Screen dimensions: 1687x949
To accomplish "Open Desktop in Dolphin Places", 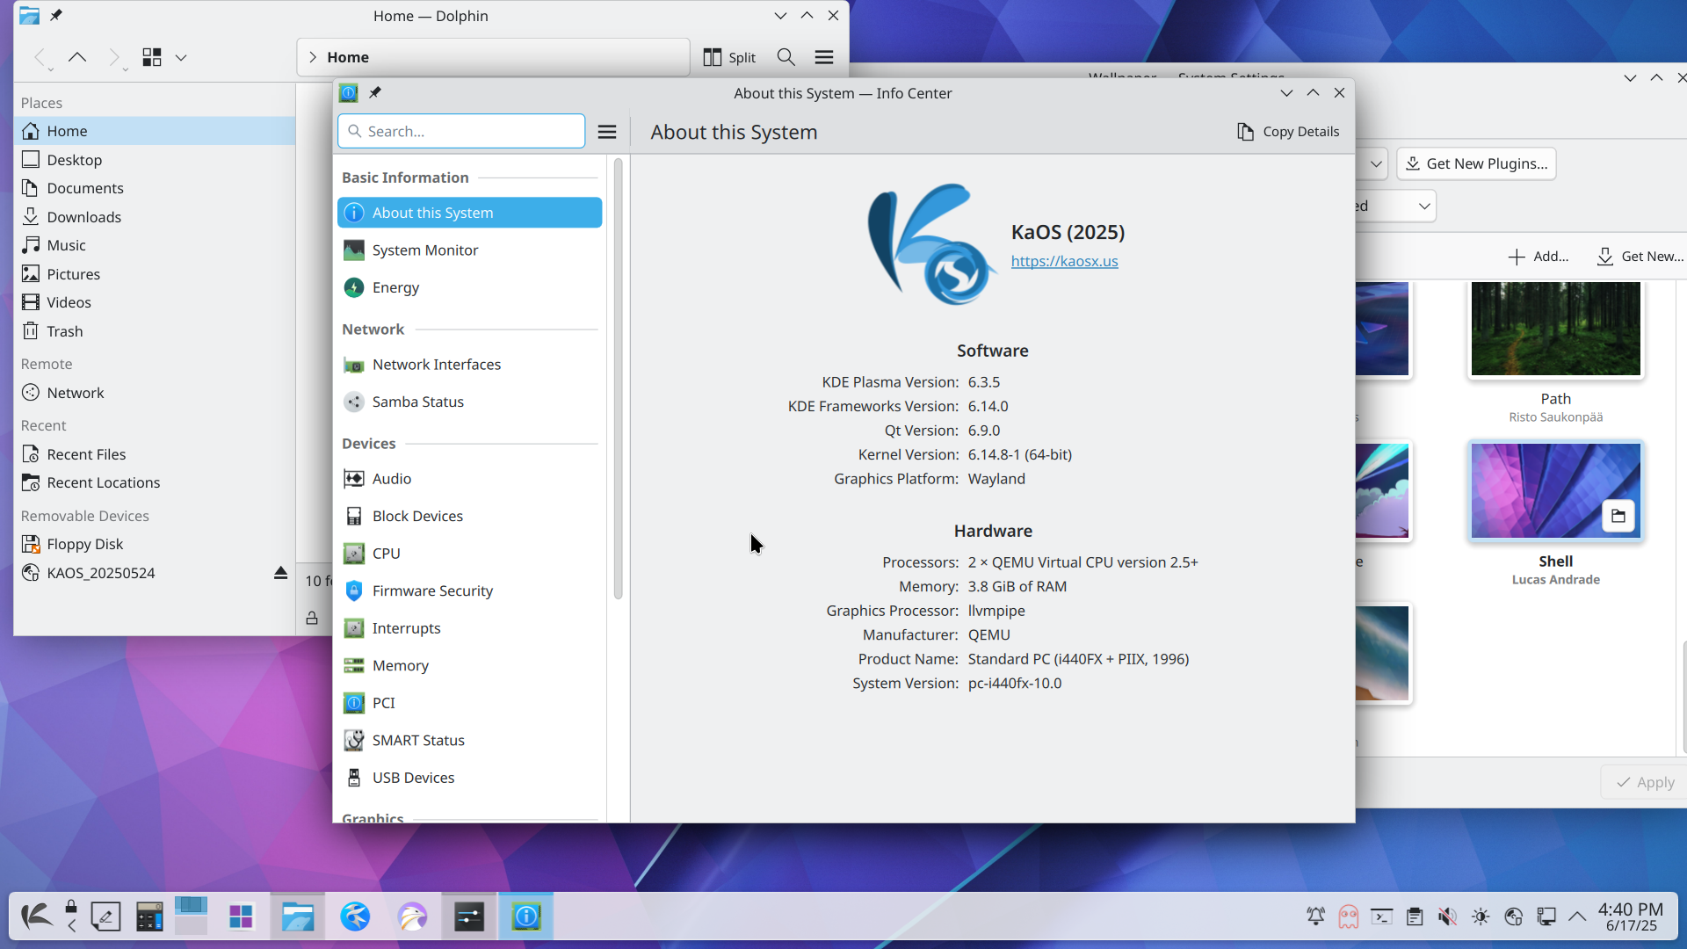I will [x=155, y=160].
